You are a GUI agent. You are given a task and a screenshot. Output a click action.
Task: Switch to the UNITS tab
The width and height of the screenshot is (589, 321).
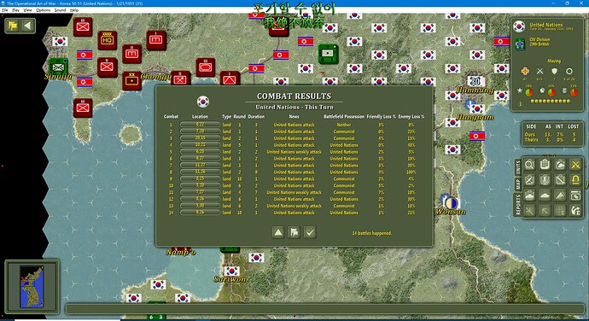(x=518, y=166)
